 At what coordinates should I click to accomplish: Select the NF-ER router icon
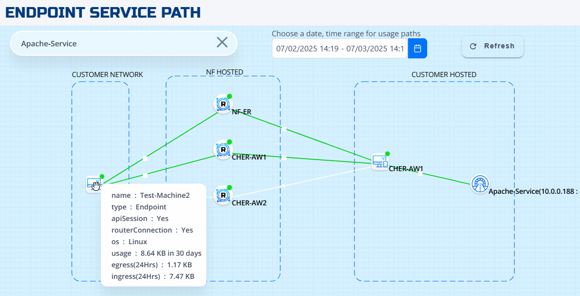tap(223, 104)
